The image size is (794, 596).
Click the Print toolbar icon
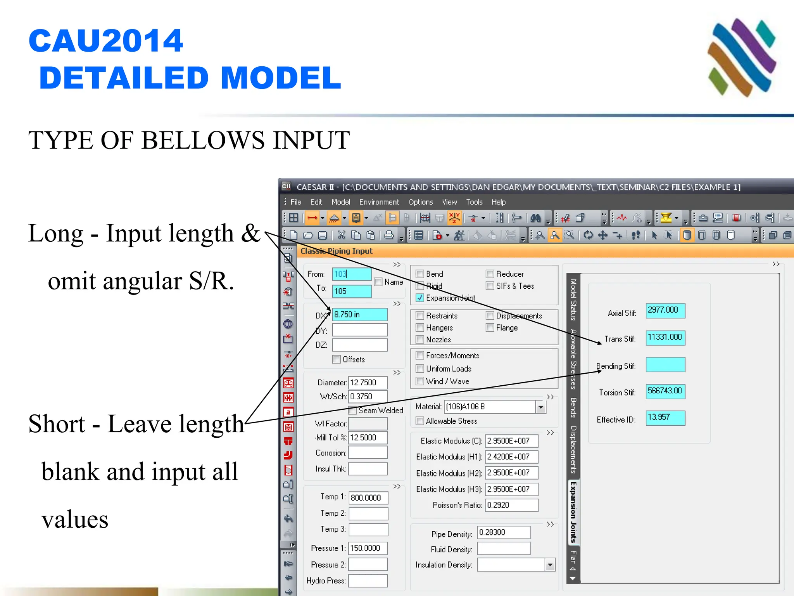point(389,235)
